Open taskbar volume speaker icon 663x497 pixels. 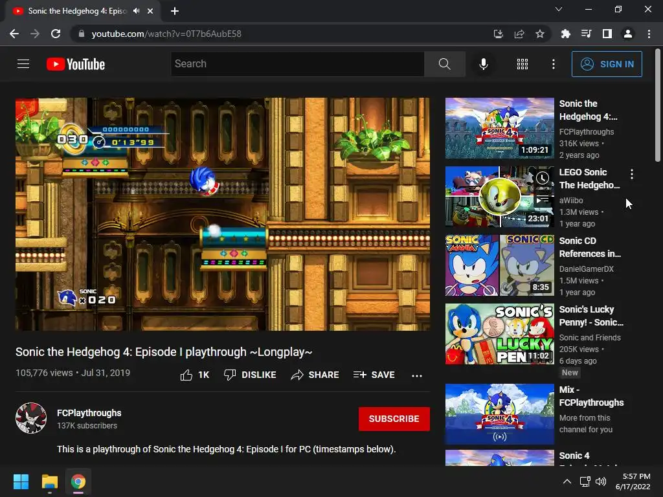600,481
